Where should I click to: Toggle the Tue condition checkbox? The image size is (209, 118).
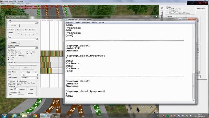click(9, 54)
